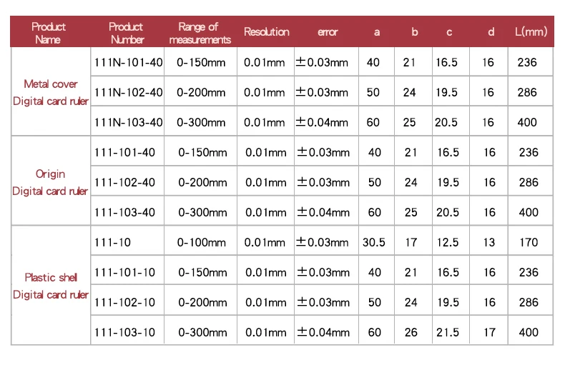
Task: Click product number 111N-102-40
Action: tap(128, 93)
